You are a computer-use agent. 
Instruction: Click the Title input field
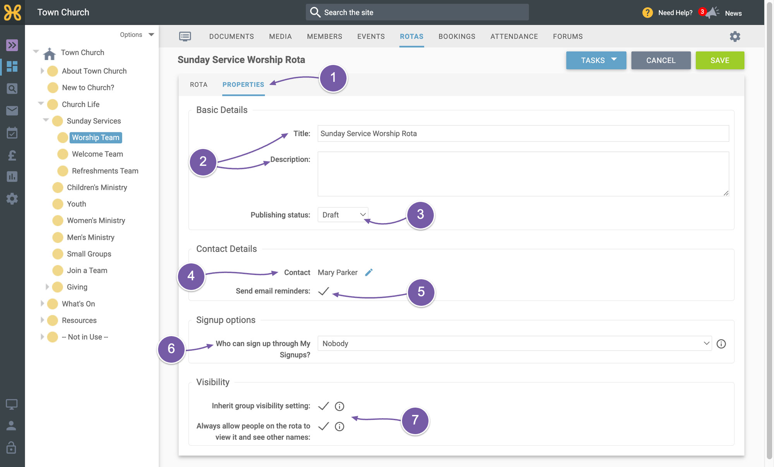point(523,134)
